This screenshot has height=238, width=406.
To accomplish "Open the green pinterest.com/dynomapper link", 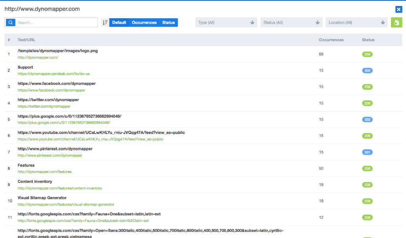I will (50, 155).
